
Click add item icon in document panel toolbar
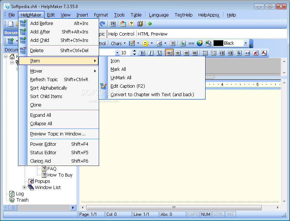11,41
